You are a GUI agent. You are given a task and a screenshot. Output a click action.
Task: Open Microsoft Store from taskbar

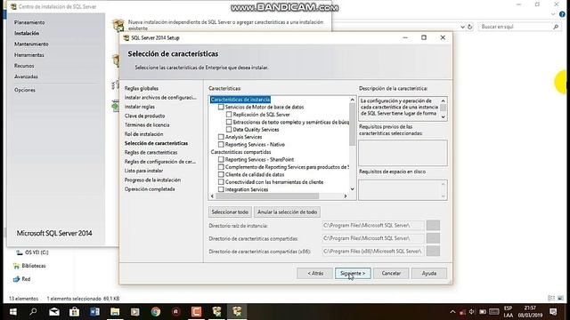tap(75, 312)
